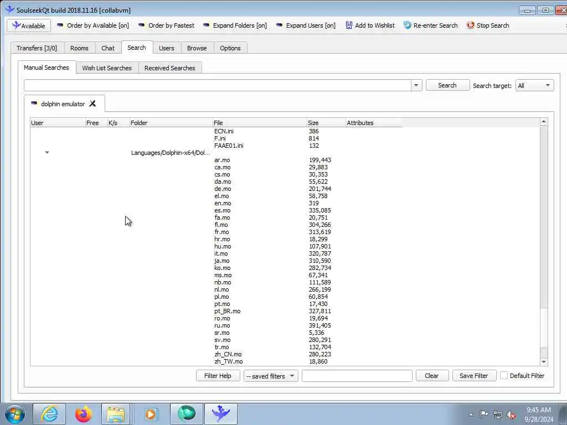Click the muted volume tray icon
Viewport: 567px width, 425px height.
pos(512,415)
